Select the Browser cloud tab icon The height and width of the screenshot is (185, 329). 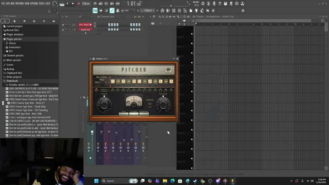(x=53, y=21)
